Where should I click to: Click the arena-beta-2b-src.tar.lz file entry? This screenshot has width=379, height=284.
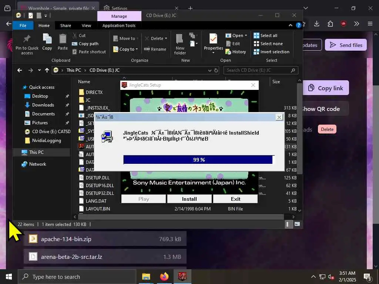(105, 257)
